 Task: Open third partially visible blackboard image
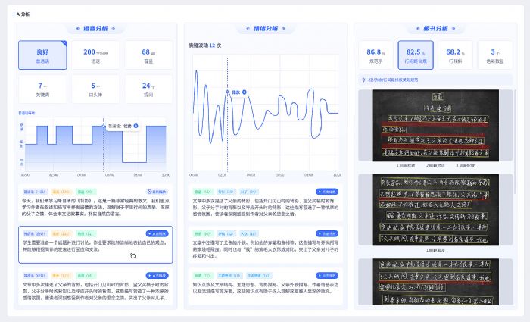tap(435, 282)
